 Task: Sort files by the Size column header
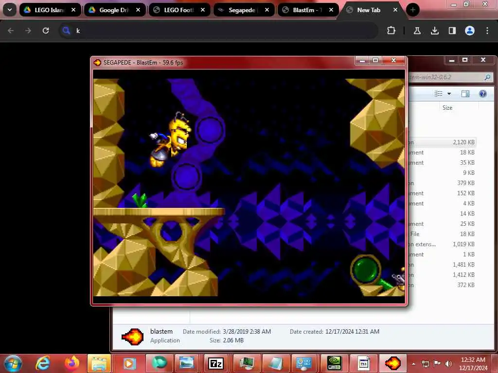(x=447, y=107)
